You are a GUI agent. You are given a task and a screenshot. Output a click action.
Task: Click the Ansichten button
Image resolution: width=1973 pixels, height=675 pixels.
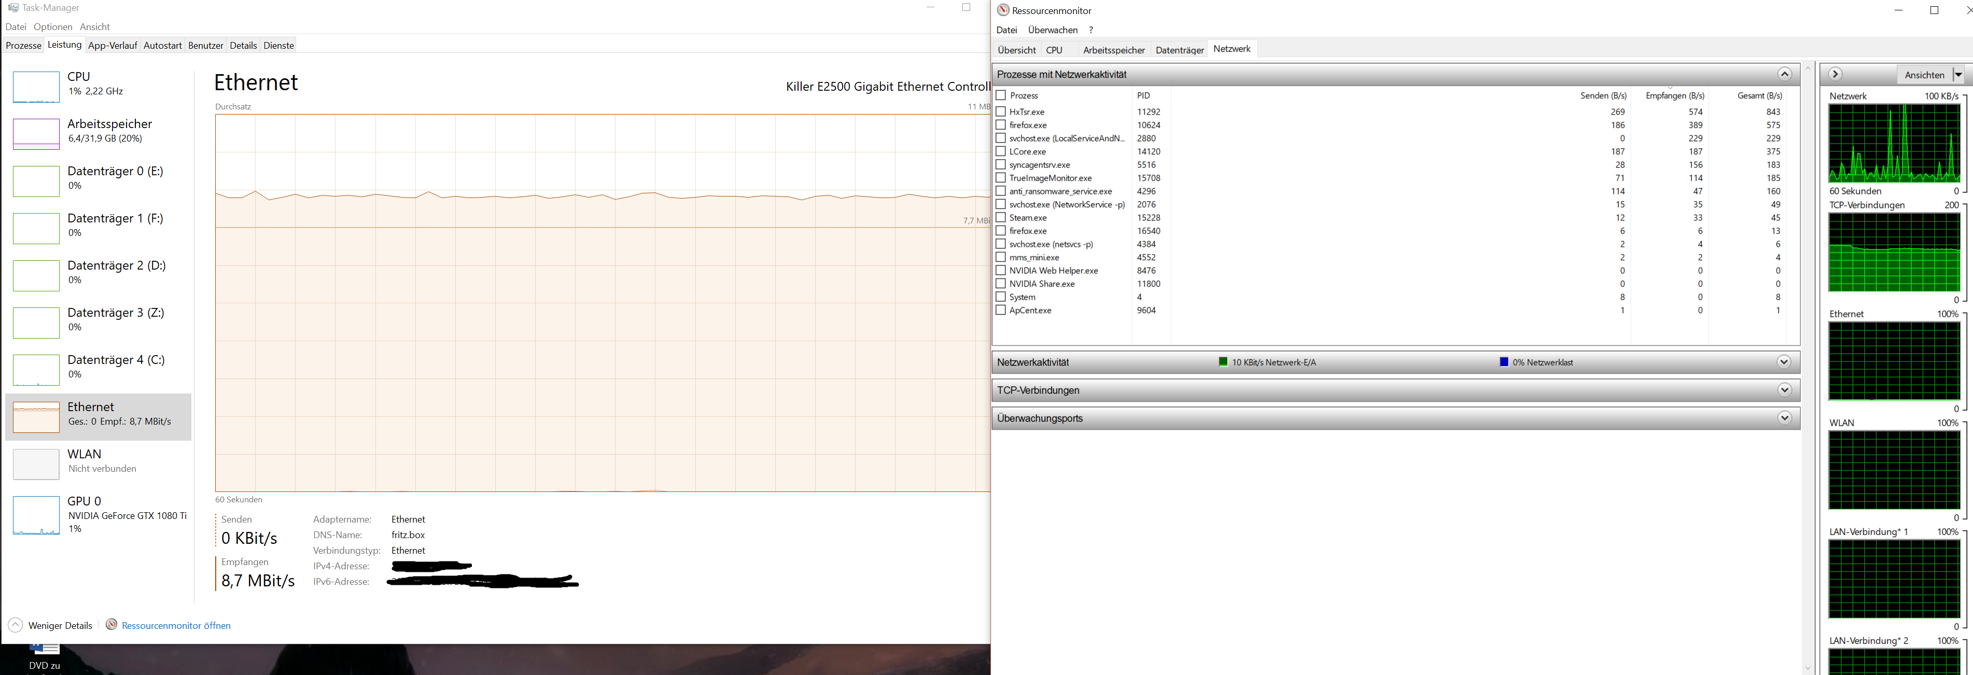[1924, 74]
